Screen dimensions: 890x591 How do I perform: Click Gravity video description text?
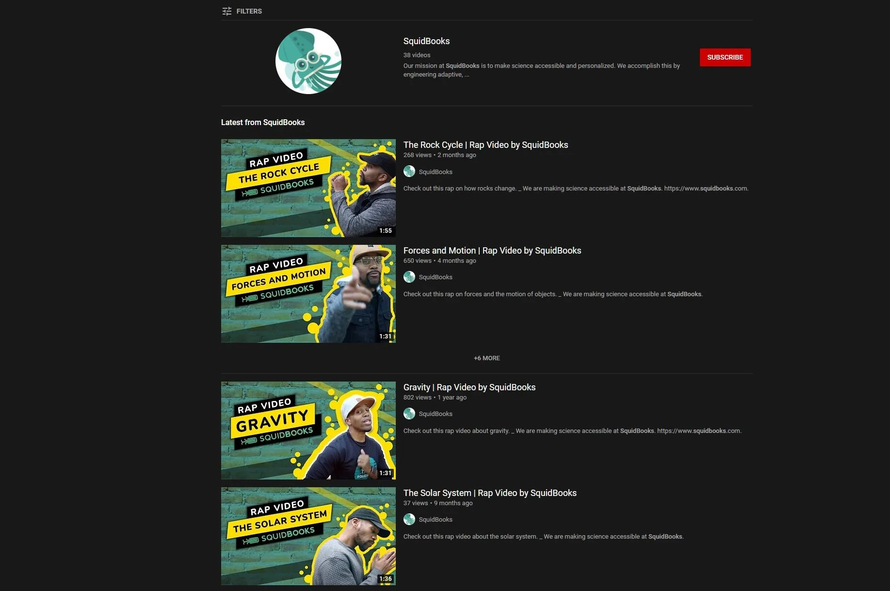tap(572, 431)
